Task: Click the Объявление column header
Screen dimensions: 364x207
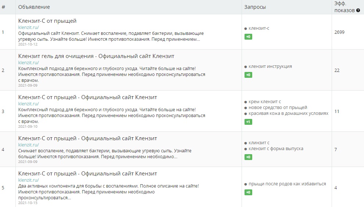Action: [34, 7]
